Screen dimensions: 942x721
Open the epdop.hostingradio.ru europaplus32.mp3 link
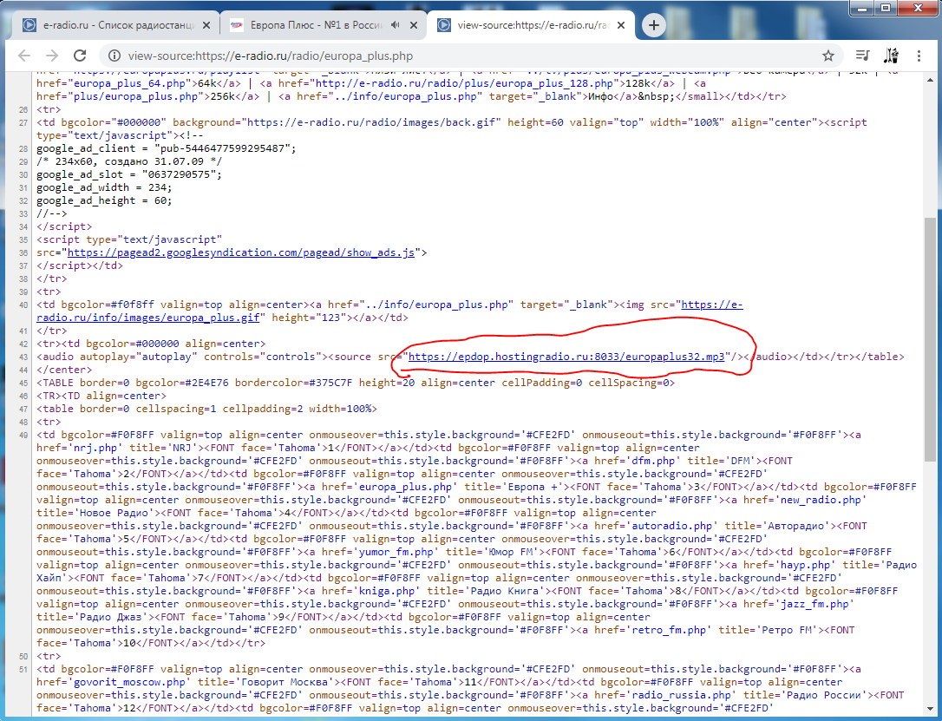(x=566, y=357)
